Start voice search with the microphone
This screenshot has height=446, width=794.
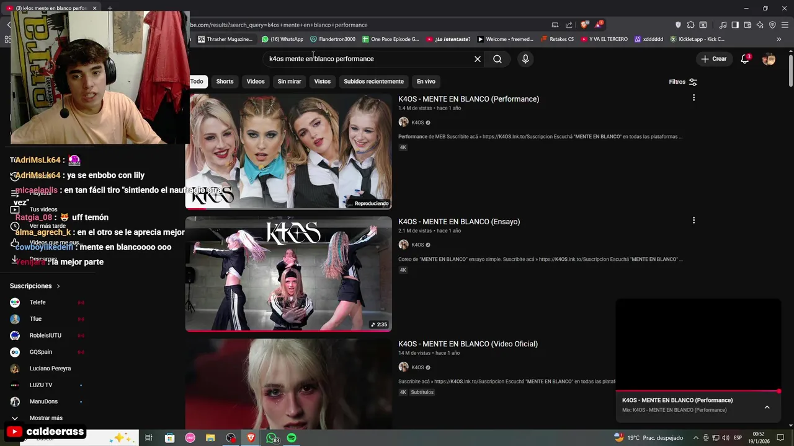pyautogui.click(x=525, y=59)
